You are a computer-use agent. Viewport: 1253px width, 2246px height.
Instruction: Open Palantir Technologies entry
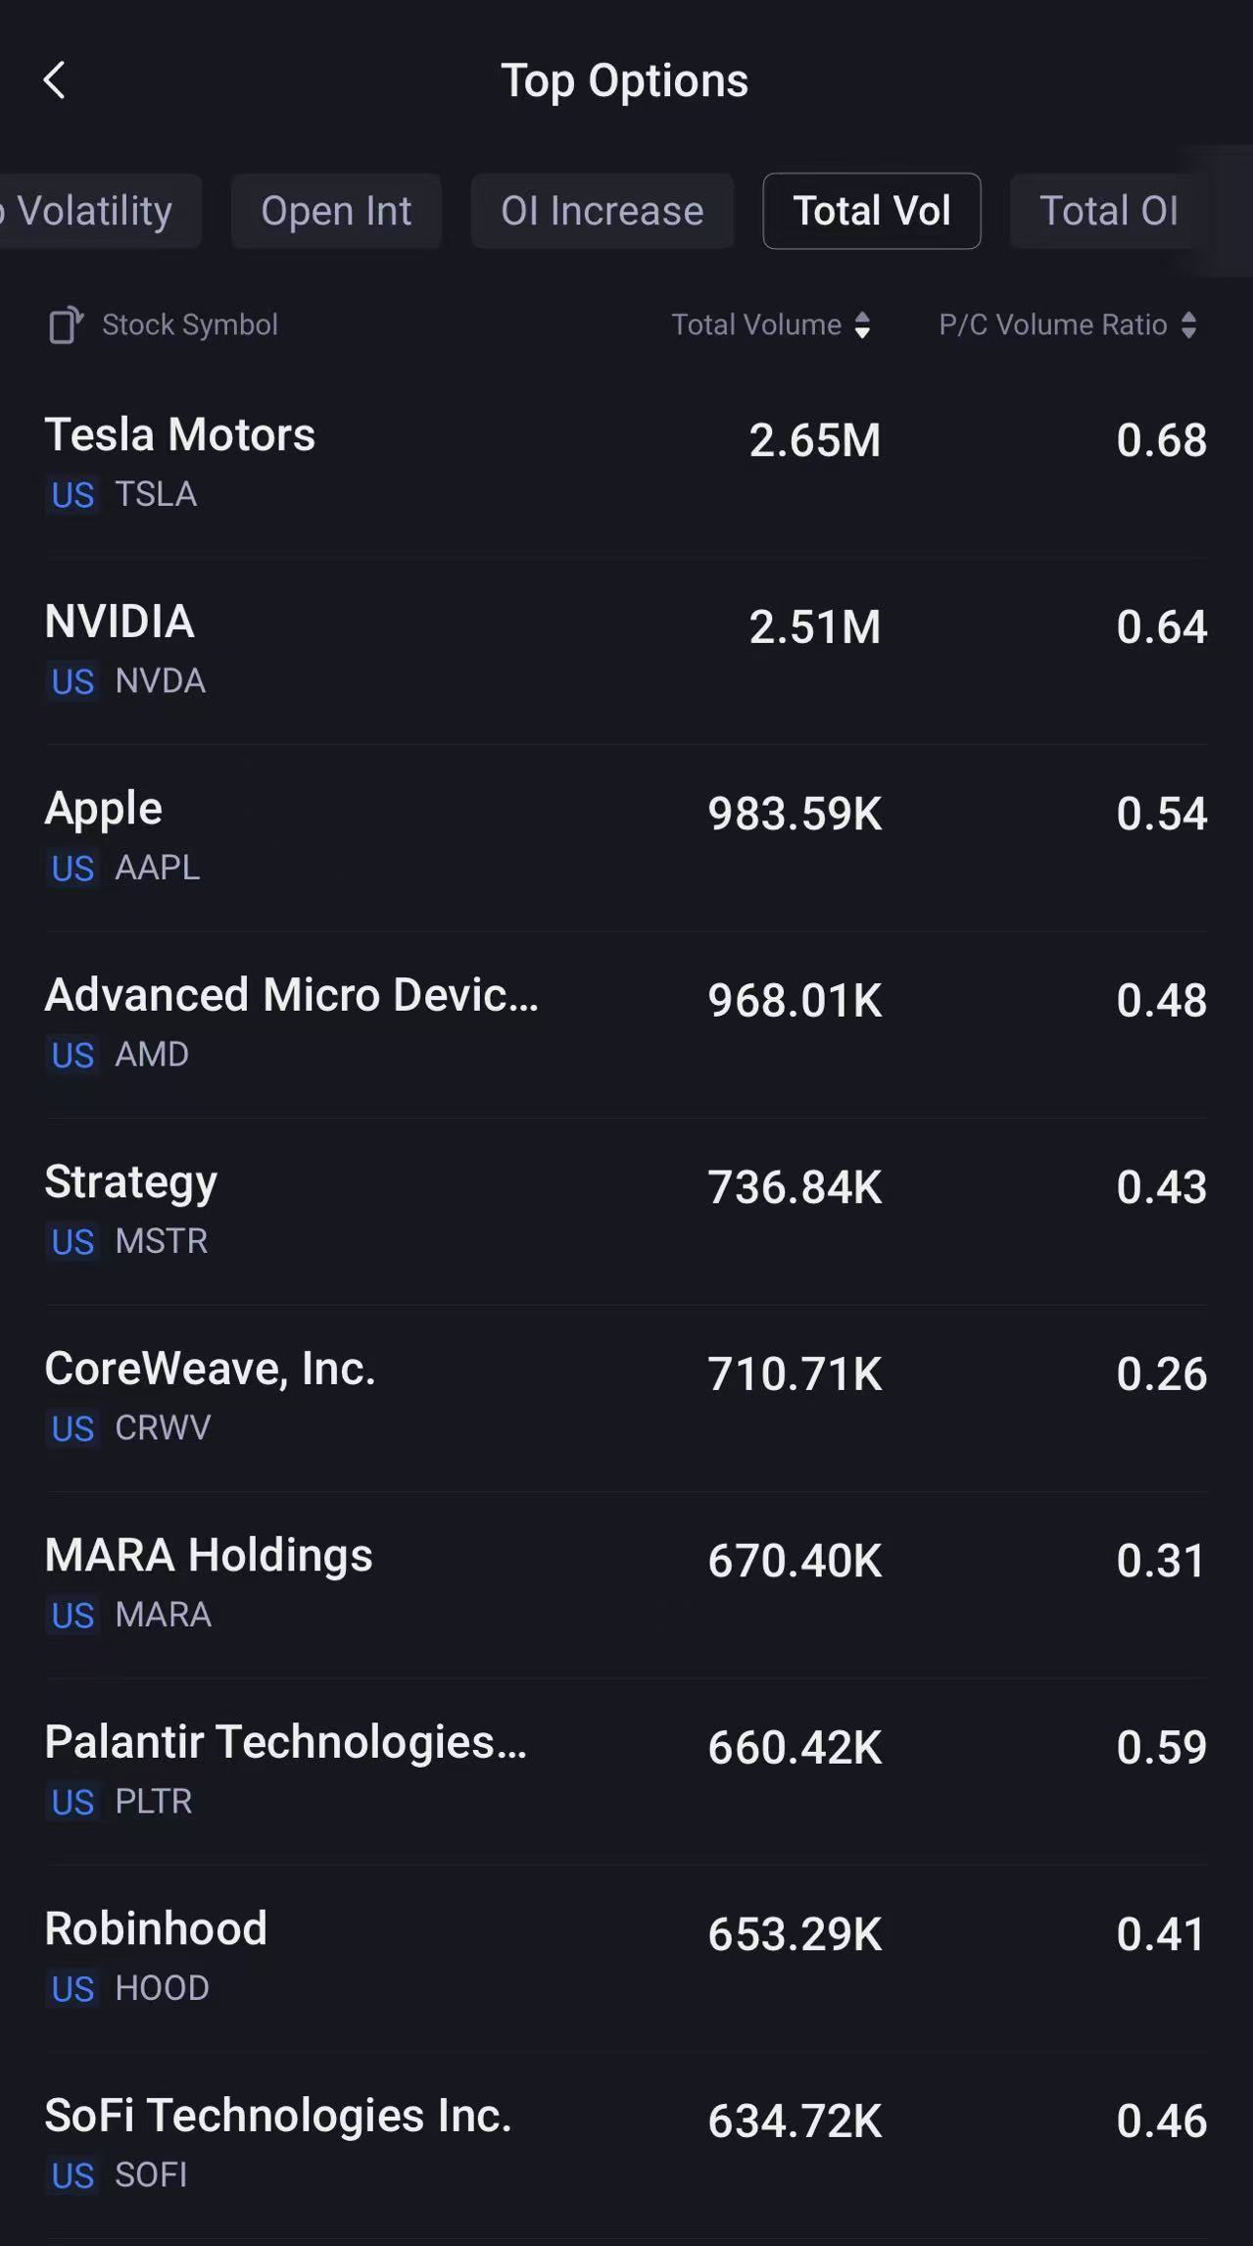(625, 1770)
